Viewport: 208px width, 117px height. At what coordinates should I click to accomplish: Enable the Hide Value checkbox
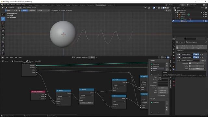[158, 95]
